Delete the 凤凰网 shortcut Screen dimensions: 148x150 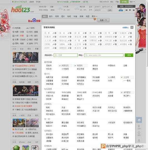55,37
